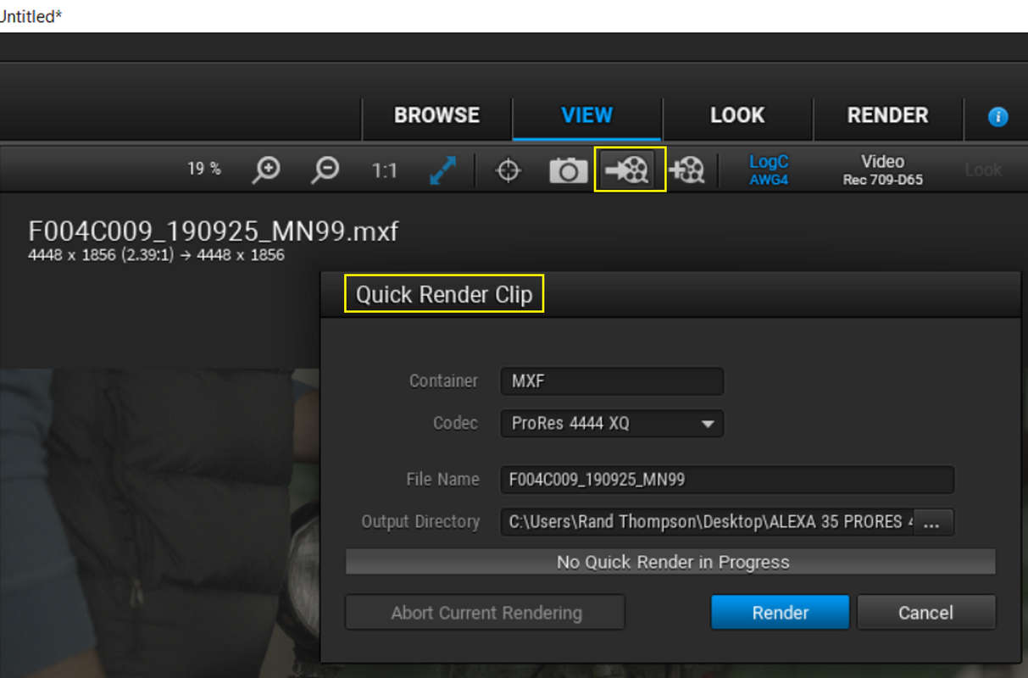The width and height of the screenshot is (1028, 678).
Task: Switch to the VIEW tab
Action: pos(587,115)
